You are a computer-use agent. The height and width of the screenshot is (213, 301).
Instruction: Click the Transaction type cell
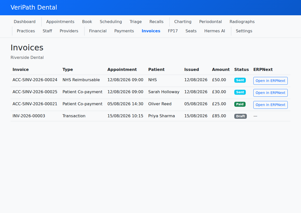click(74, 116)
